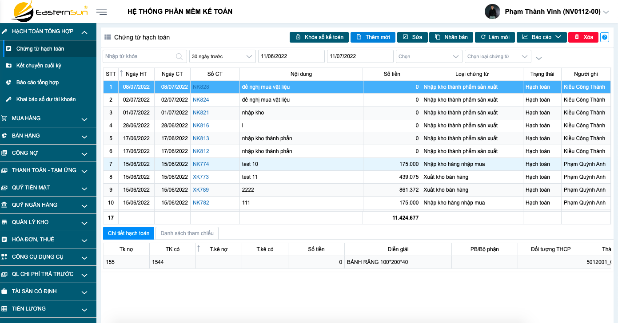Click Khóa sổ kế toán lock button
Image resolution: width=618 pixels, height=323 pixels.
click(x=319, y=37)
